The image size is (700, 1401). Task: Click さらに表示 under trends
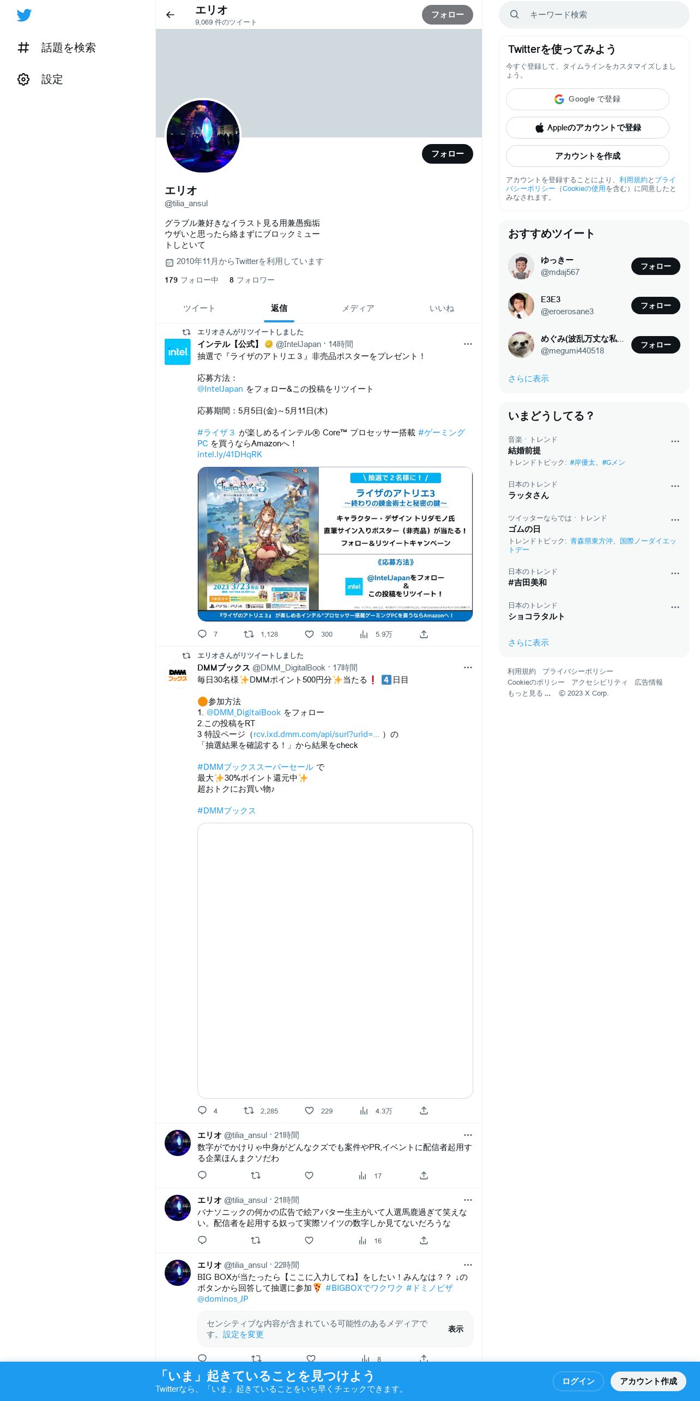click(528, 642)
